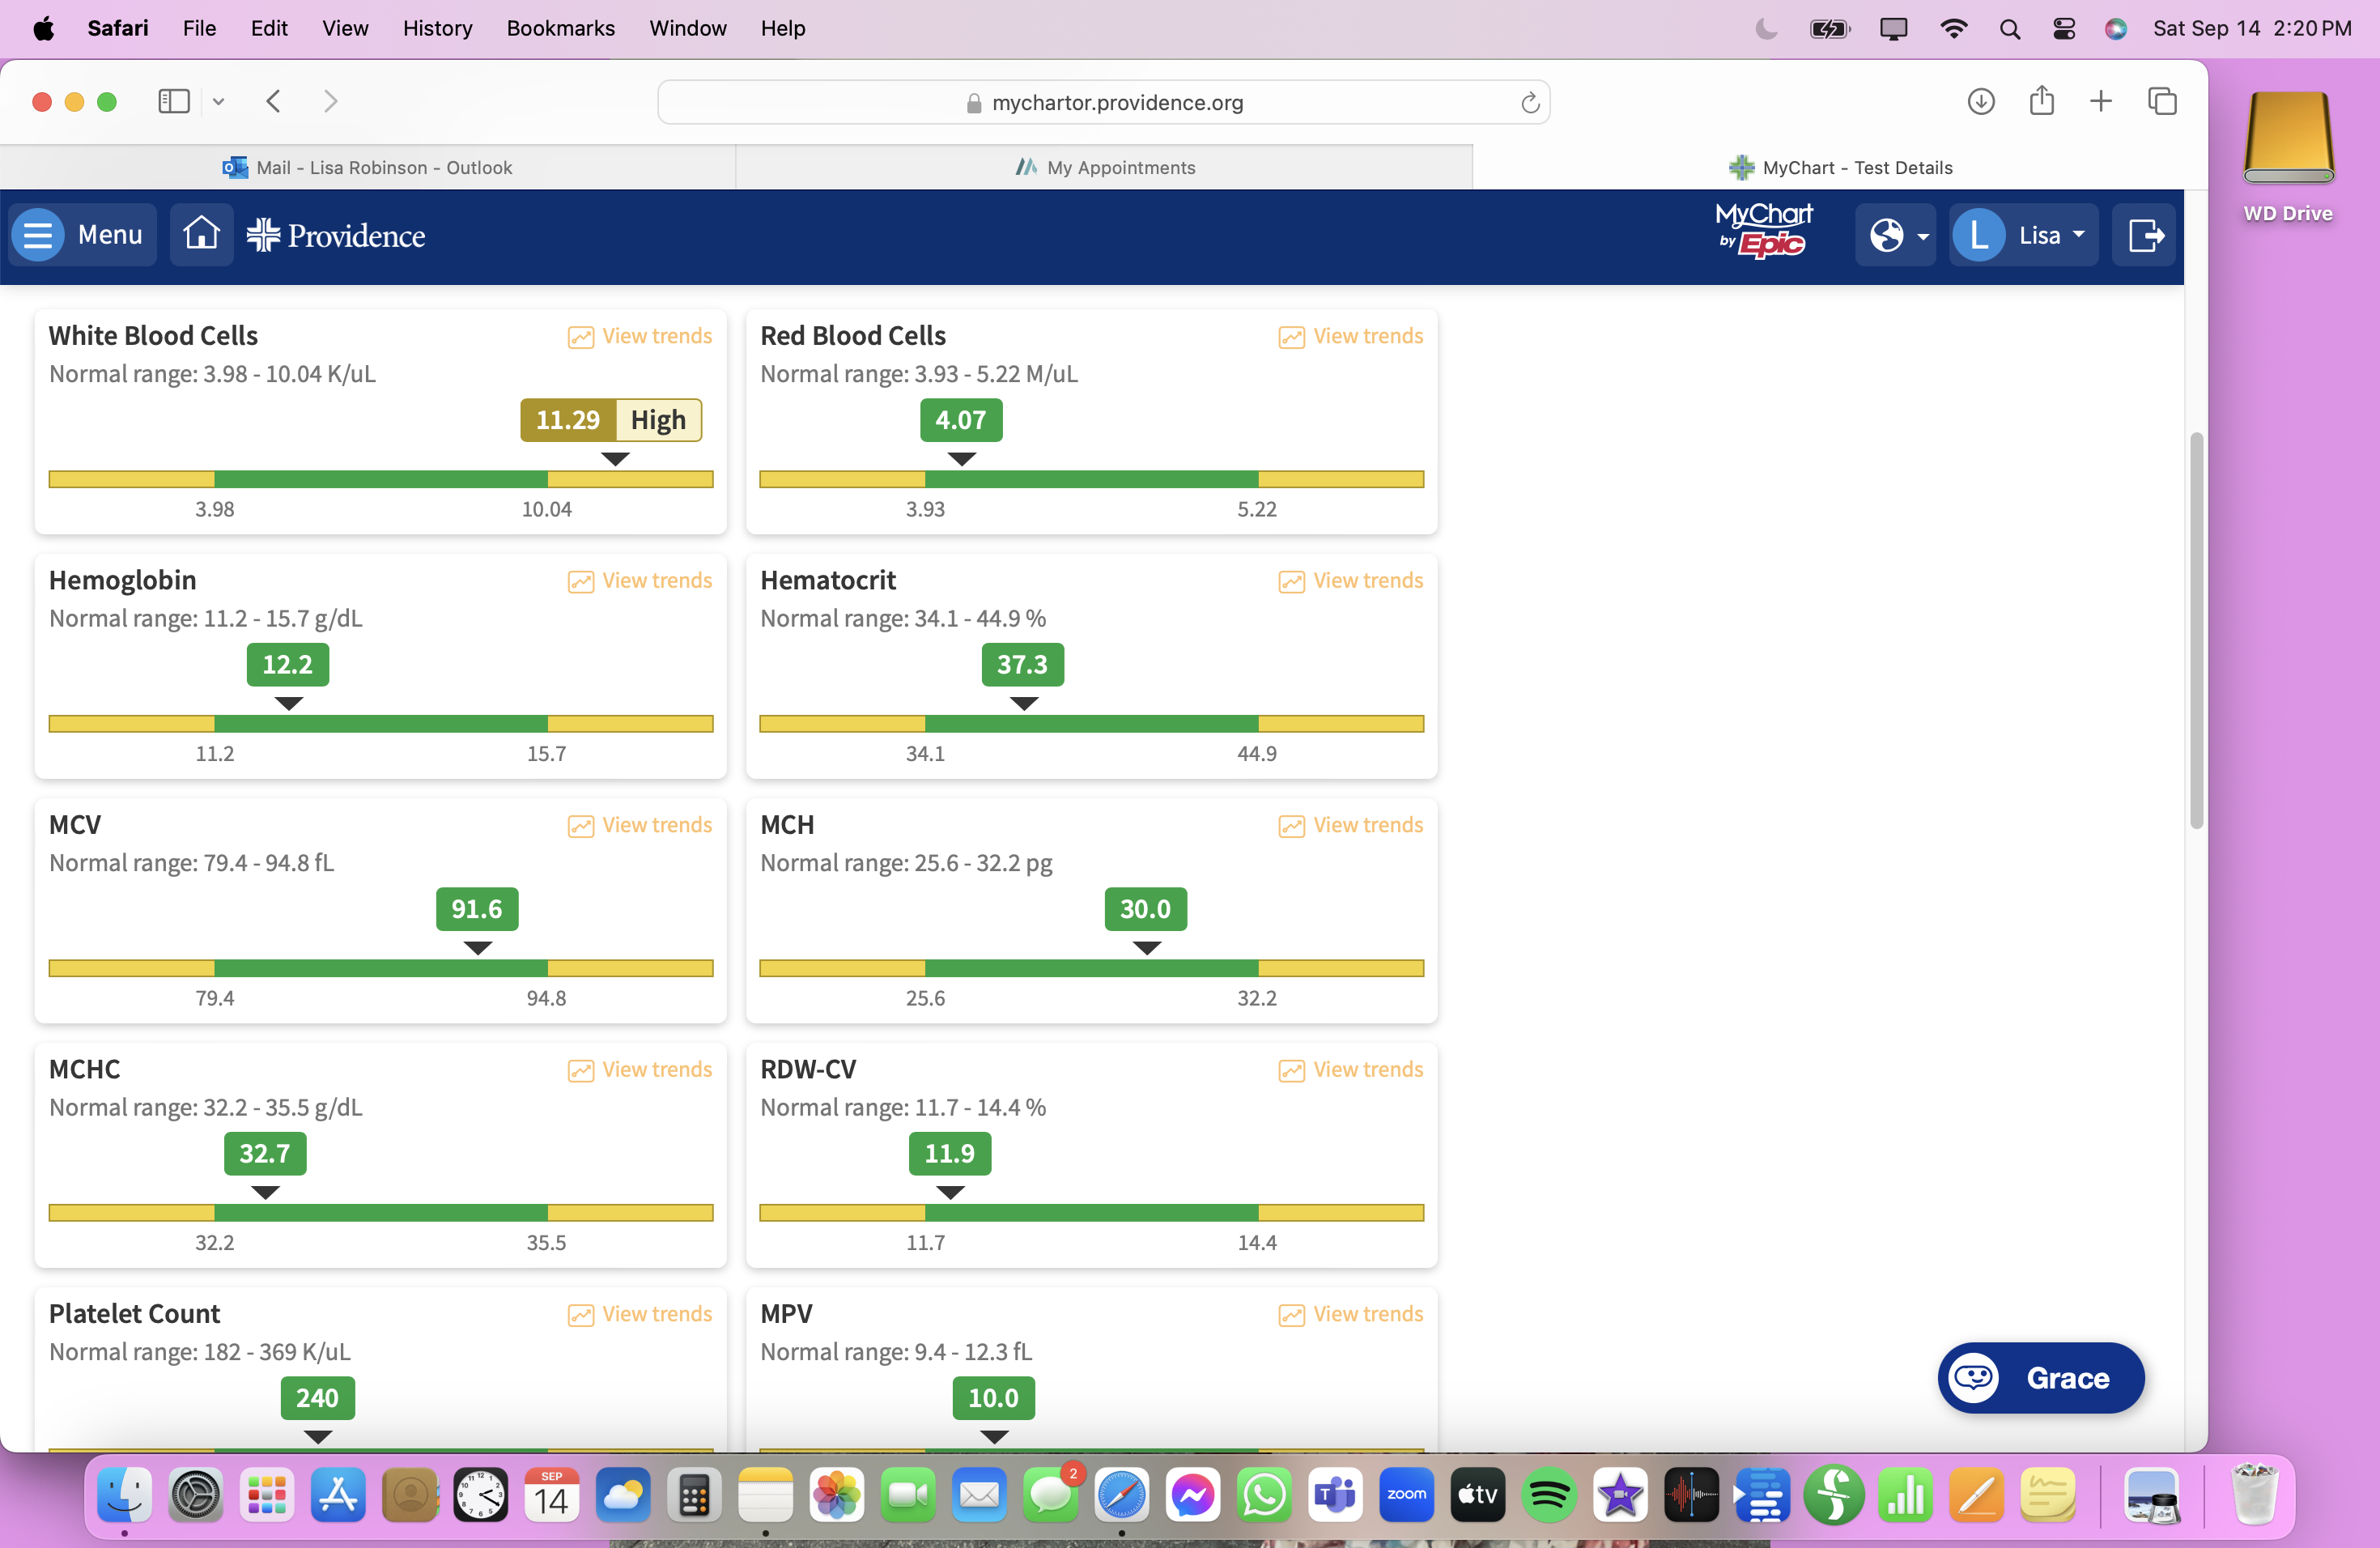This screenshot has height=1548, width=2380.
Task: View trends for White Blood Cells
Action: pyautogui.click(x=640, y=336)
